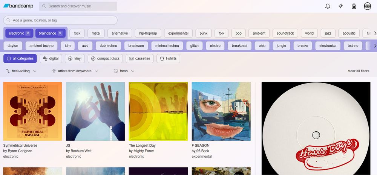Open the F SEASON album cover

221,111
